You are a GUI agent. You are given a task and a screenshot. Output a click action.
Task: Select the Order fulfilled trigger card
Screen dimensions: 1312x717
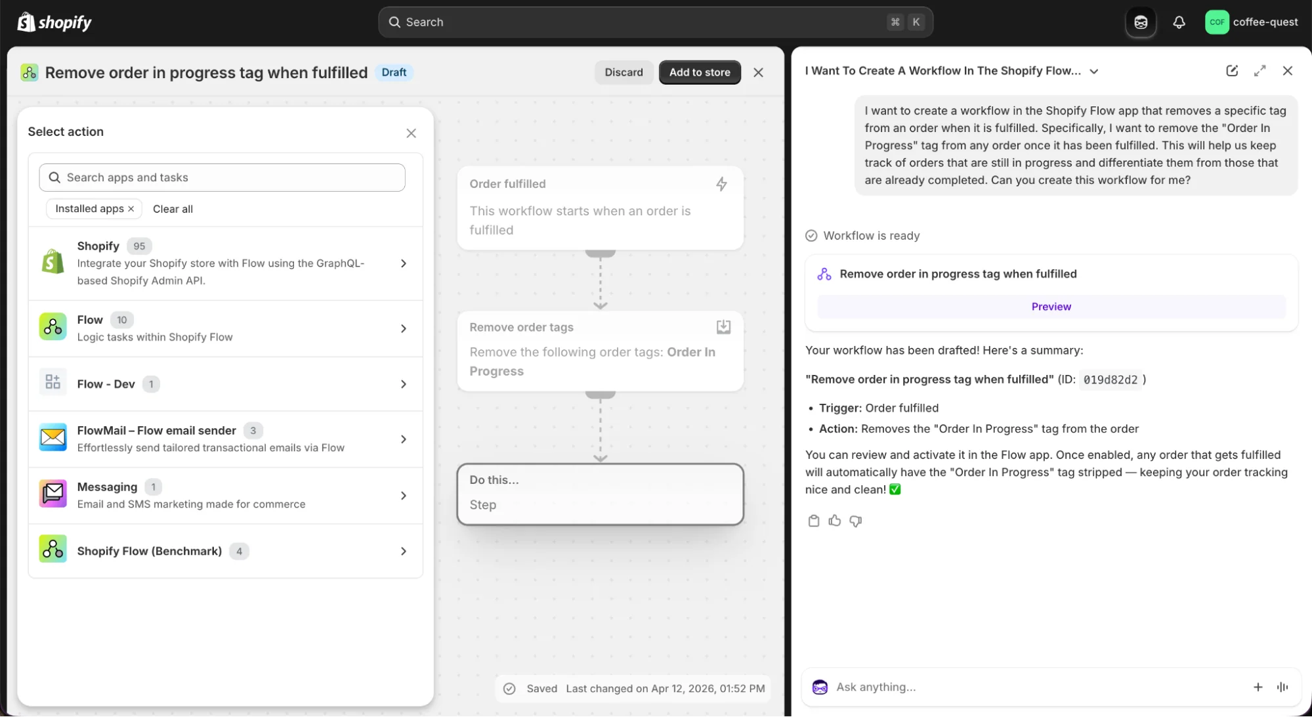point(600,207)
